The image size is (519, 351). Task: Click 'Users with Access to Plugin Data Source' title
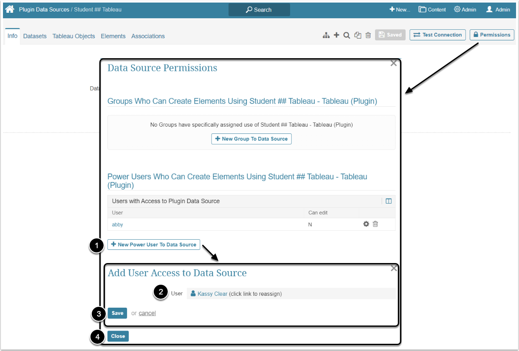166,201
